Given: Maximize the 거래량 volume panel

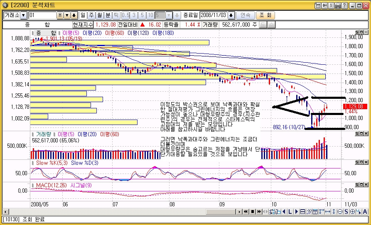Looking at the screenshot, I should coord(361,134).
